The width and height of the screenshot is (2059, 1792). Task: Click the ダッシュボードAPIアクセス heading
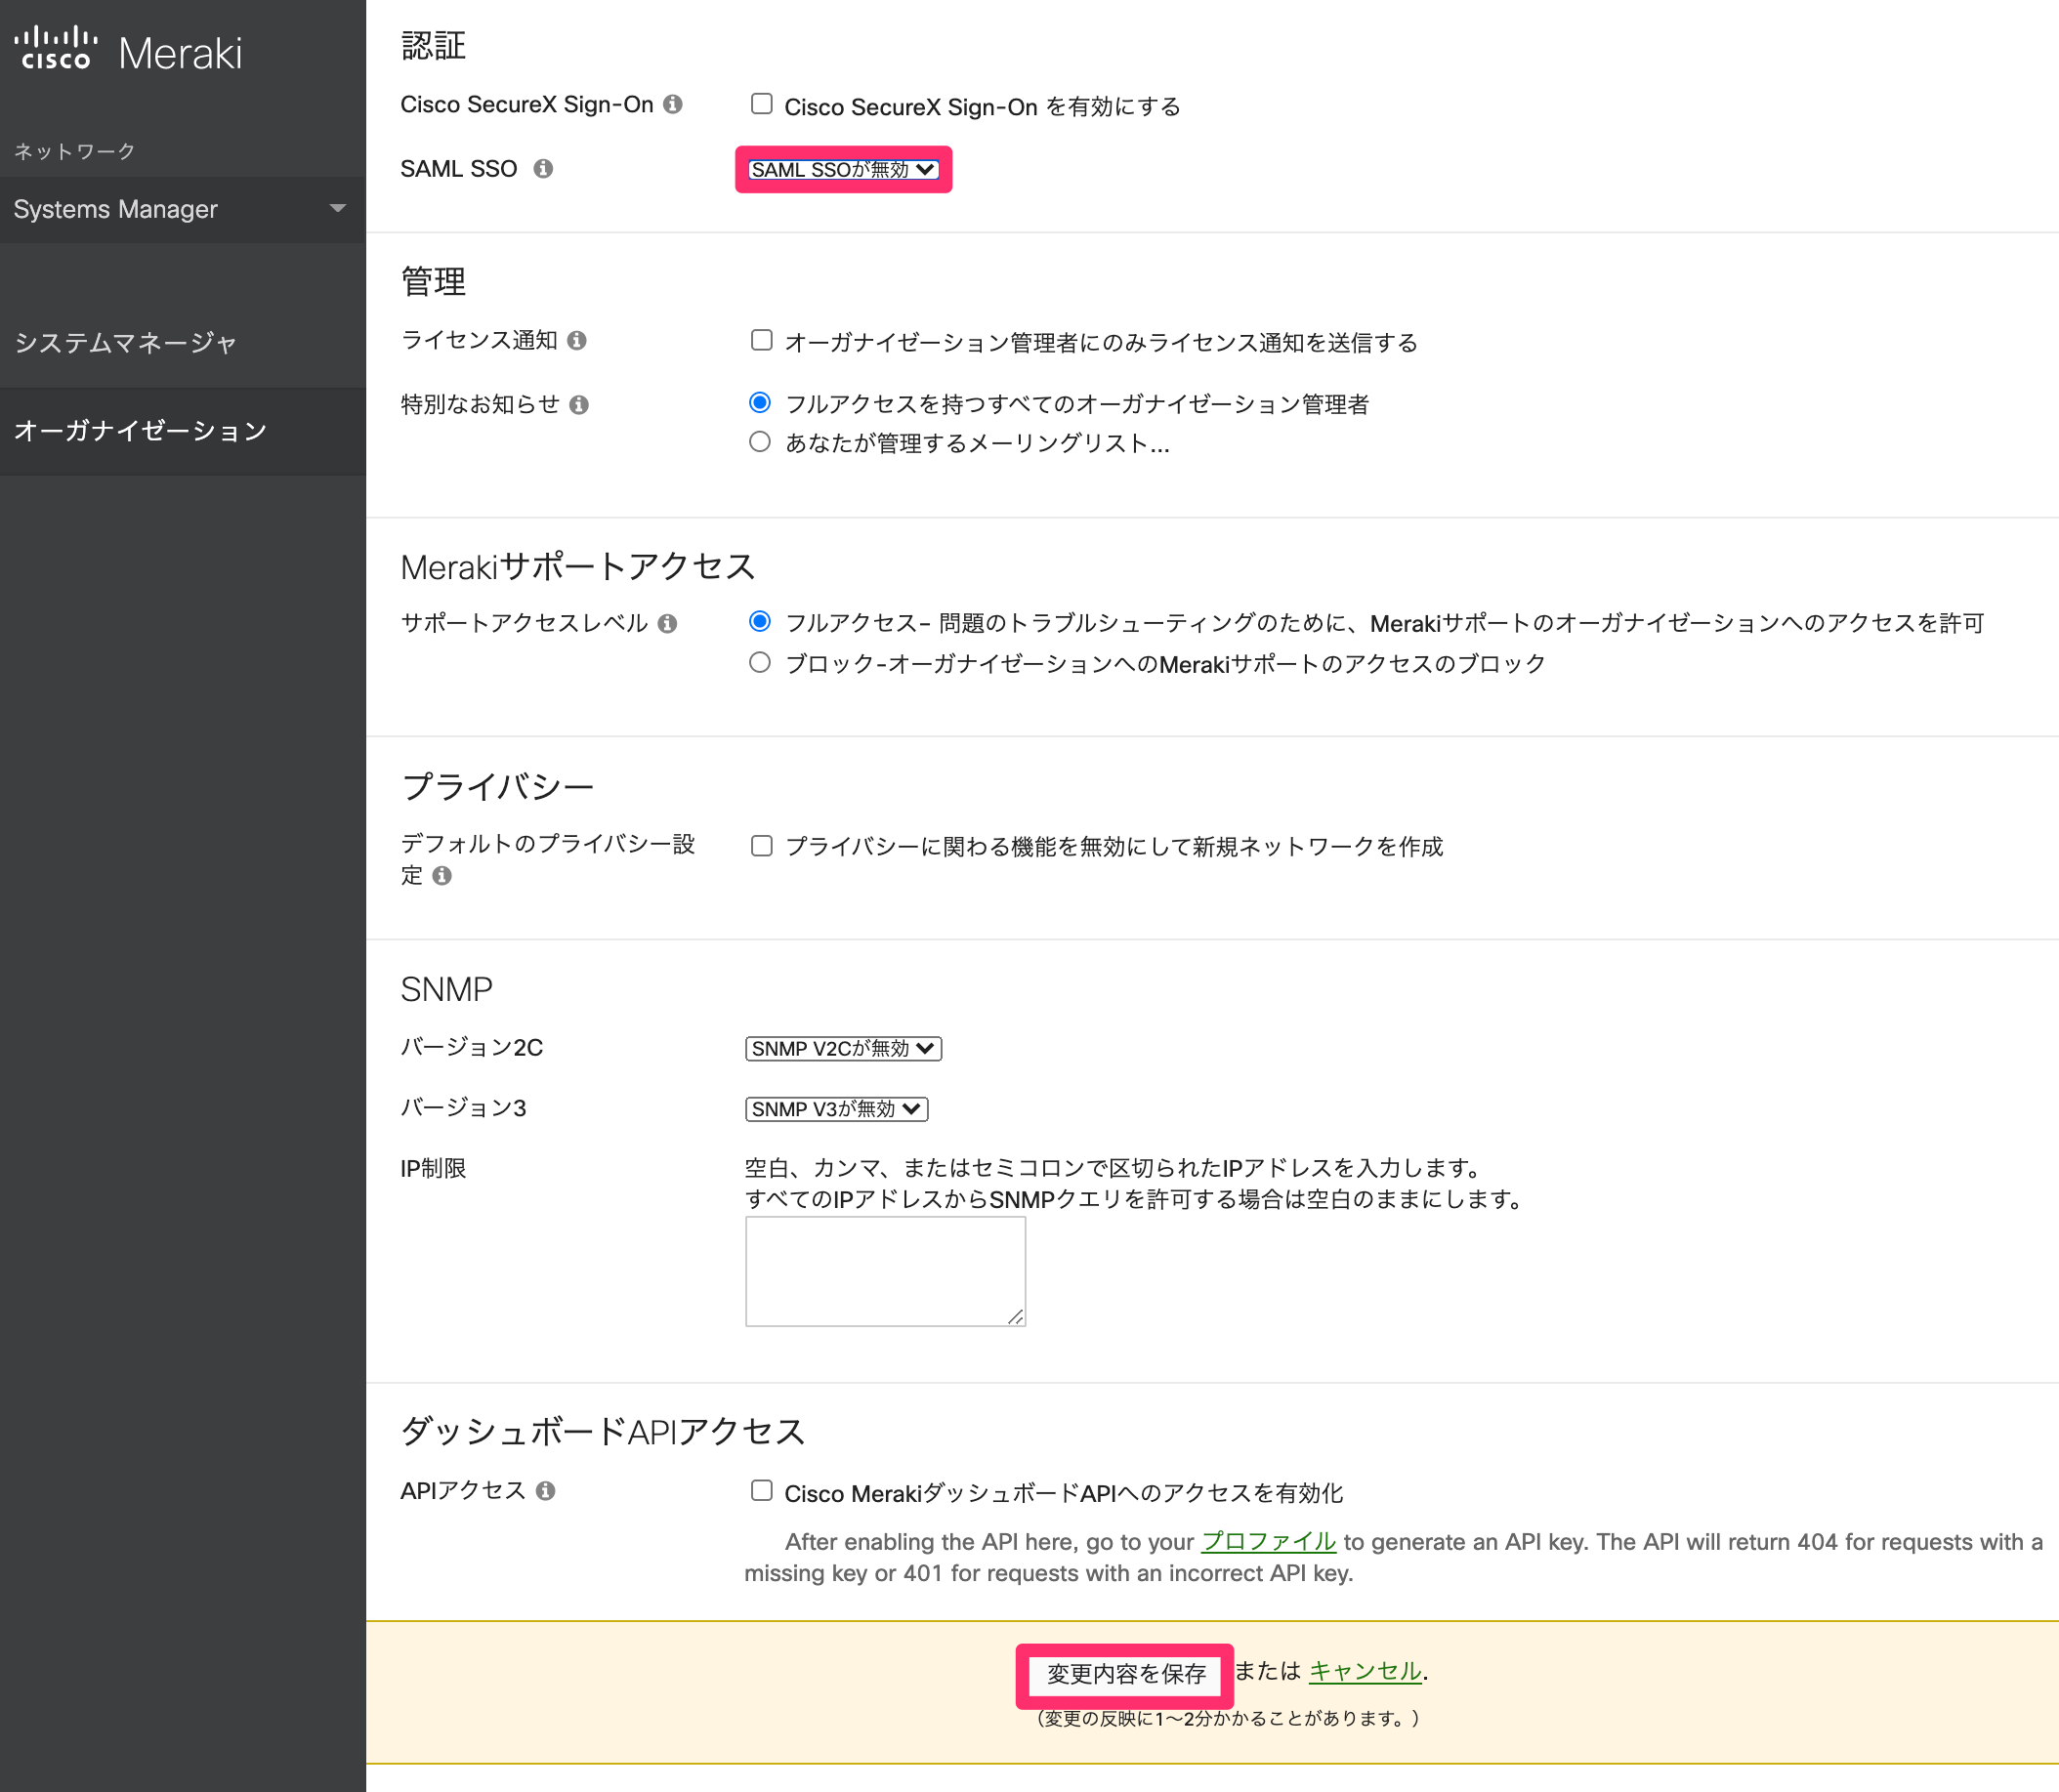point(602,1432)
